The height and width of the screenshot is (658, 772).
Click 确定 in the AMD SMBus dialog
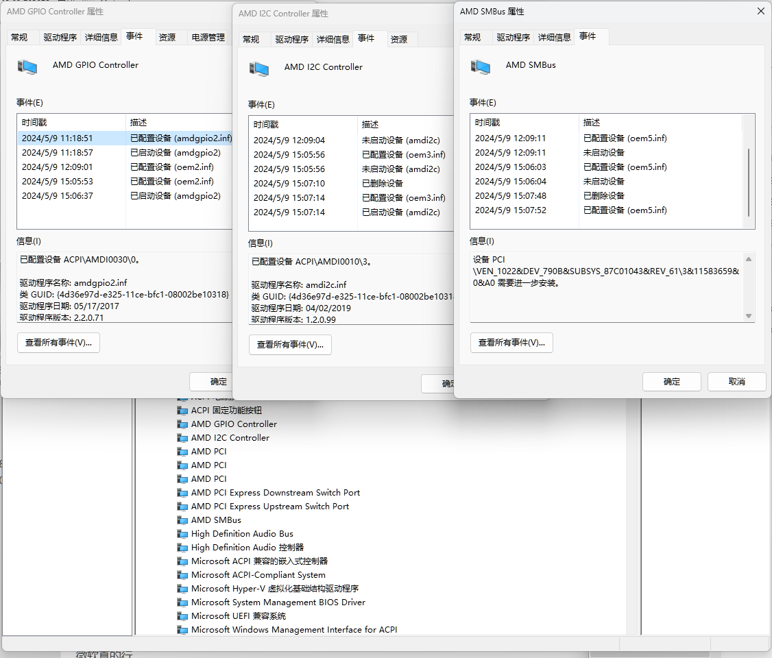[x=671, y=382]
